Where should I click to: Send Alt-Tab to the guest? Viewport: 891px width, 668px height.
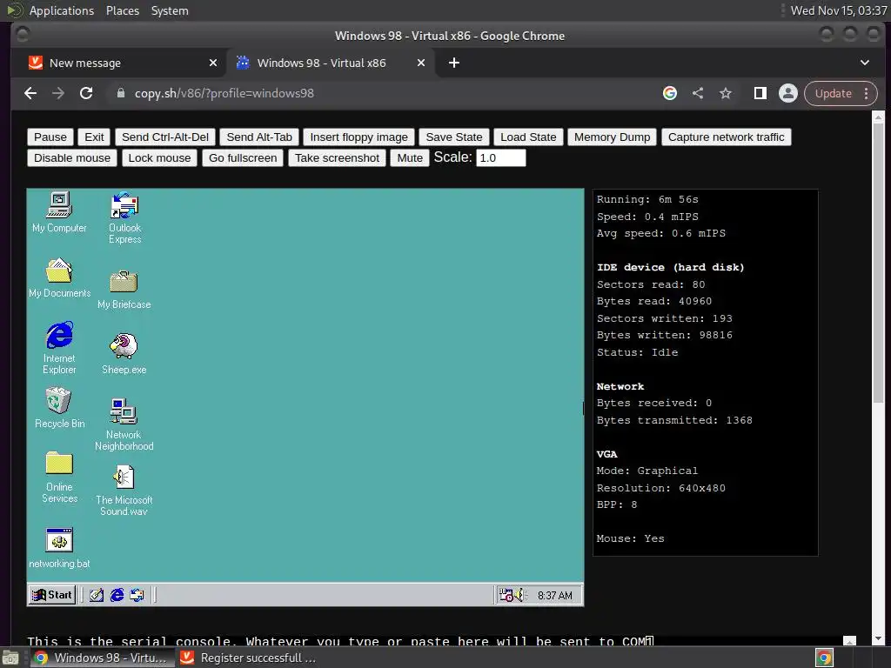point(259,137)
